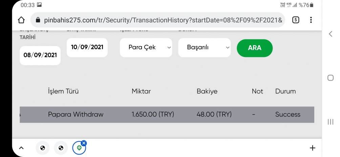This screenshot has width=340, height=157.
Task: Tap the Android back navigation arrow
Action: [331, 34]
